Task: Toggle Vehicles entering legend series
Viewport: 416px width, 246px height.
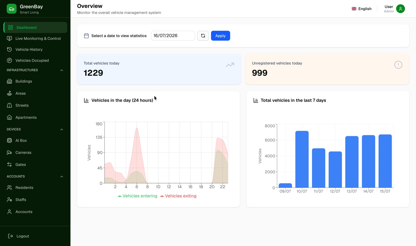Action: (x=138, y=196)
